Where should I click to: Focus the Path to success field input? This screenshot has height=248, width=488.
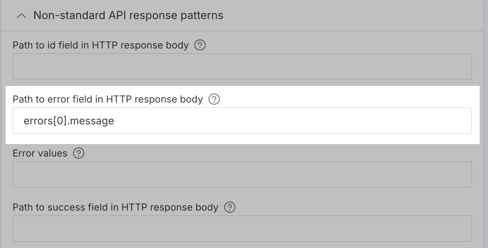[x=242, y=229]
